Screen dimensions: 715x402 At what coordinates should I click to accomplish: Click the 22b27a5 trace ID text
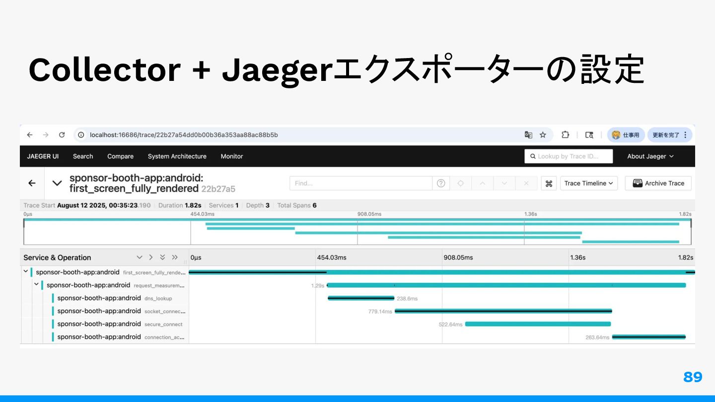coord(218,189)
